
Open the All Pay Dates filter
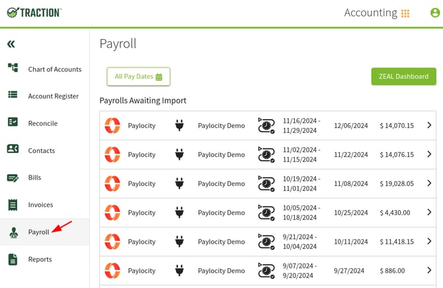(139, 76)
